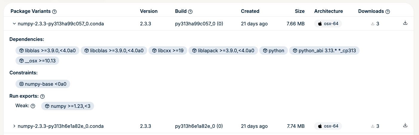419x135 pixels.
Task: Open the numpy >=1.23,<3 run export chip
Action: coord(67,106)
